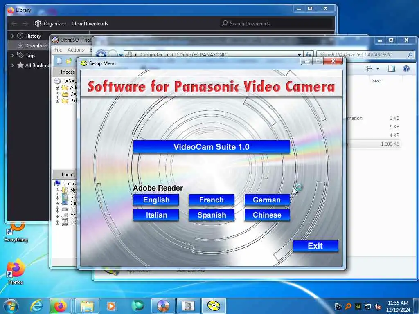419x314 pixels.
Task: Toggle Explorer preview pane icon
Action: (x=392, y=69)
